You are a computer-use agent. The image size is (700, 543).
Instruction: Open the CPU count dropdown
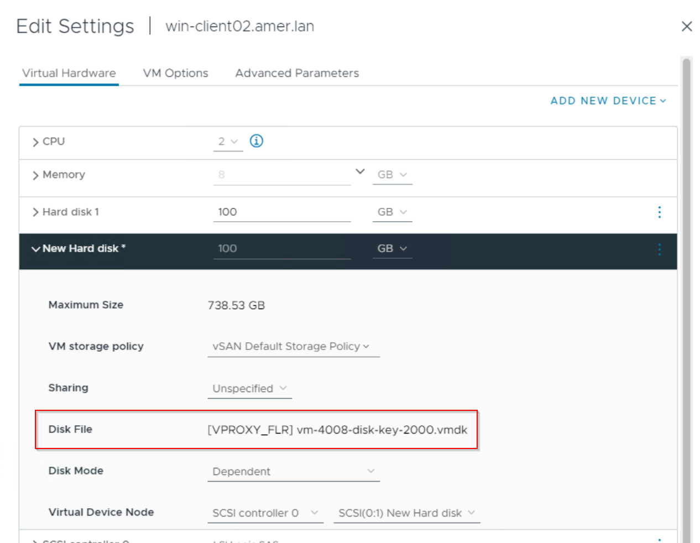click(228, 141)
